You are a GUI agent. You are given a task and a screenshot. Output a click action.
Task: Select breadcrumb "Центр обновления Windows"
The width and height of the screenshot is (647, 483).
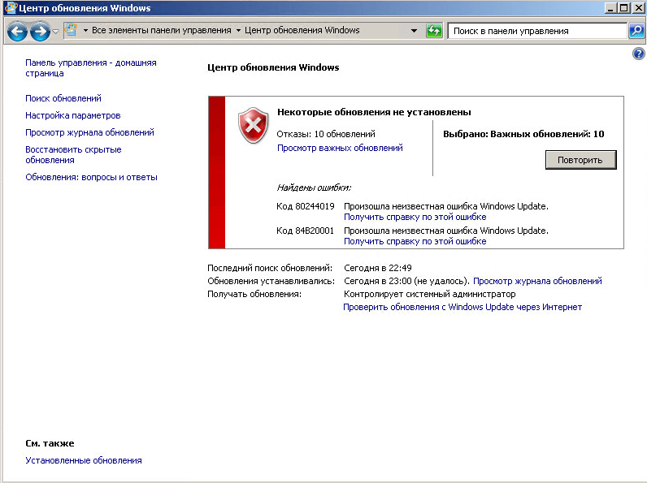point(302,31)
